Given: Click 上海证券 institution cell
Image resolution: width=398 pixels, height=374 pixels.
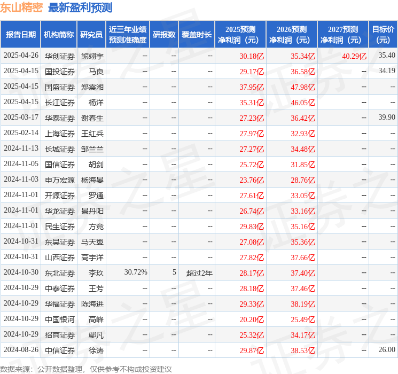Looking at the screenshot, I should [60, 134].
